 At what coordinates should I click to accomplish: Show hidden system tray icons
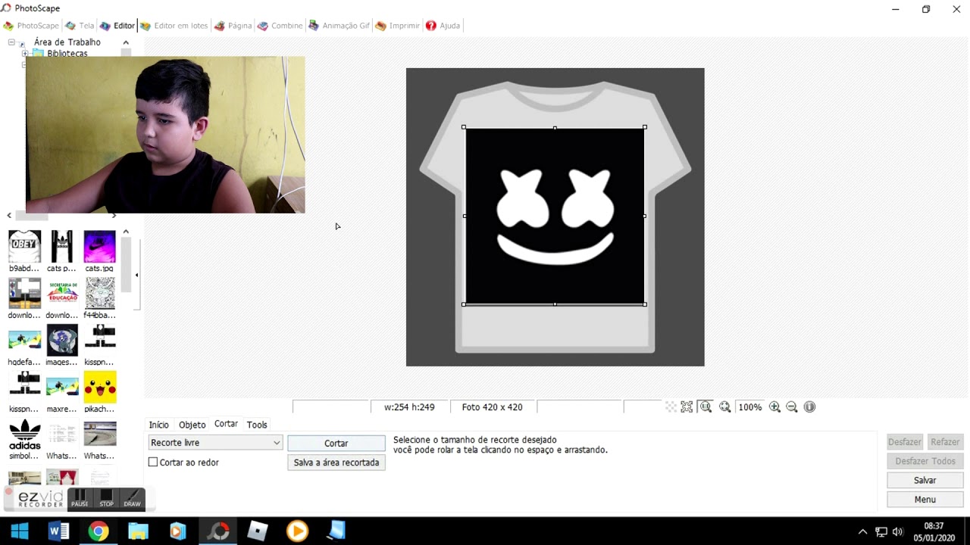[862, 532]
